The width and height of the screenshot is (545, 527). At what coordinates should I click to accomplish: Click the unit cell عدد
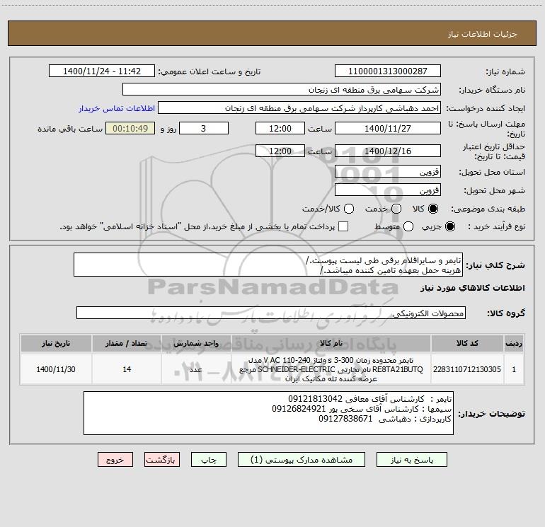[196, 369]
